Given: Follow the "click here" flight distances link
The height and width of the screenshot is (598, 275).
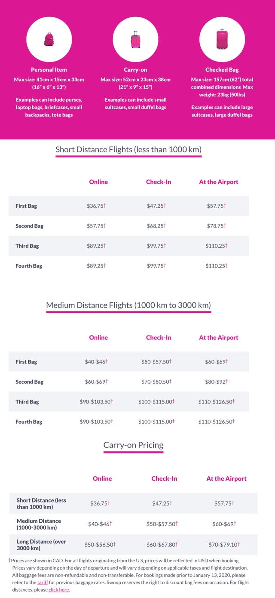Looking at the screenshot, I should (59, 590).
